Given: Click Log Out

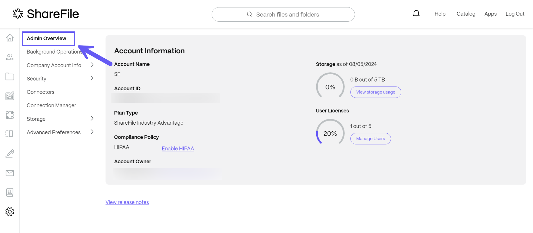Looking at the screenshot, I should 515,14.
